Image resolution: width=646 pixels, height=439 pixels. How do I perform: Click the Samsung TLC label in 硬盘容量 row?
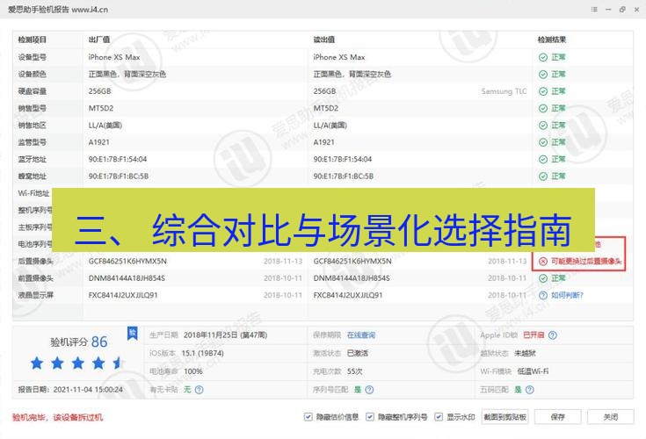504,91
